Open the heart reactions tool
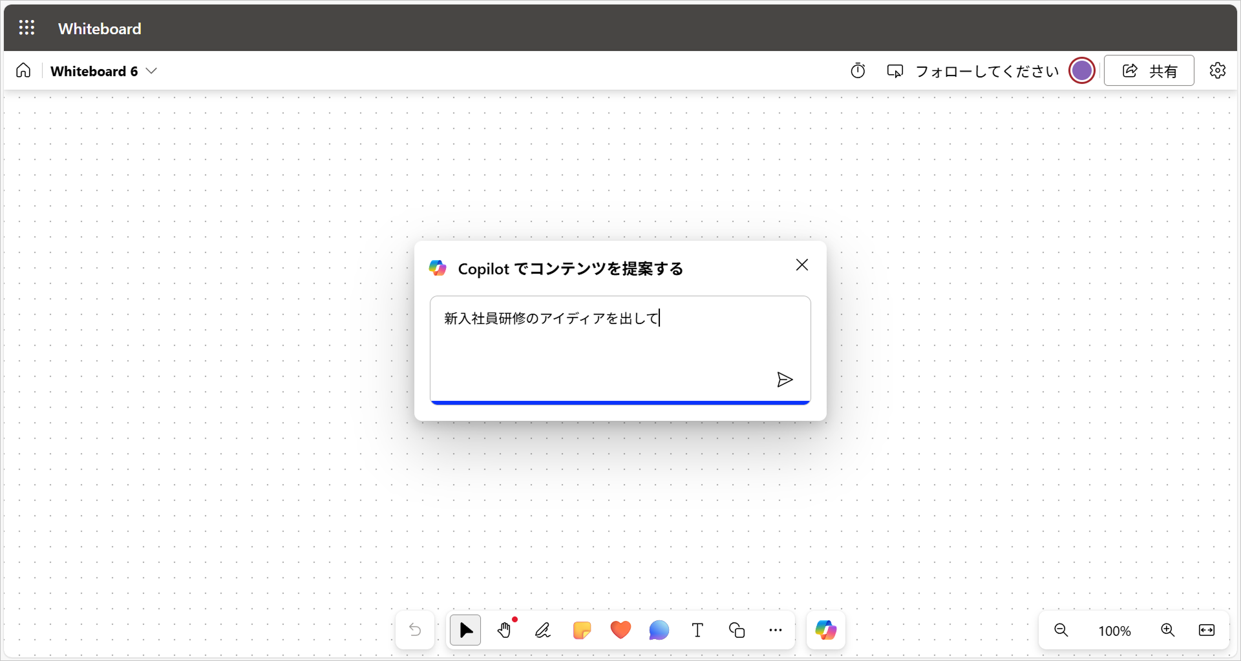1241x661 pixels. [x=620, y=630]
